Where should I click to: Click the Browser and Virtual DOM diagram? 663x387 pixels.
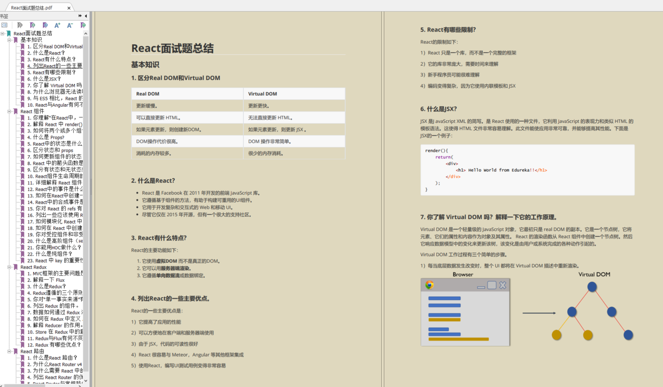[527, 309]
